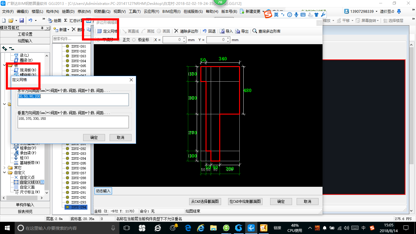Close the 定义网格 dialog with X

point(131,80)
